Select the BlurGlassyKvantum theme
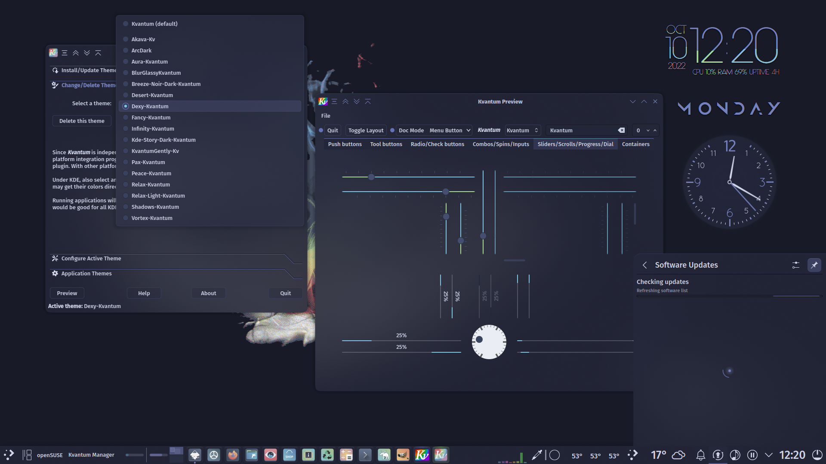This screenshot has height=464, width=826. click(x=210, y=73)
